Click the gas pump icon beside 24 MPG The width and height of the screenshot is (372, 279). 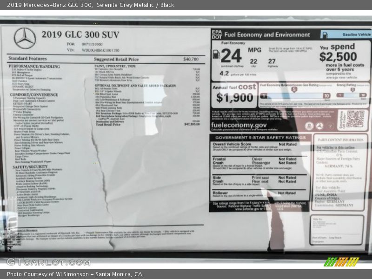pos(216,54)
